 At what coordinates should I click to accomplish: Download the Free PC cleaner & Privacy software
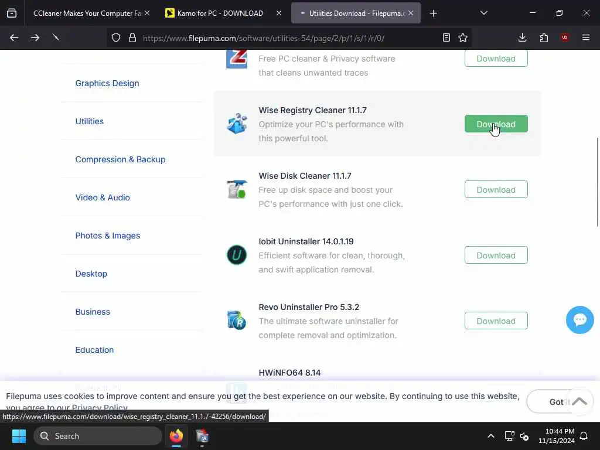click(x=496, y=59)
